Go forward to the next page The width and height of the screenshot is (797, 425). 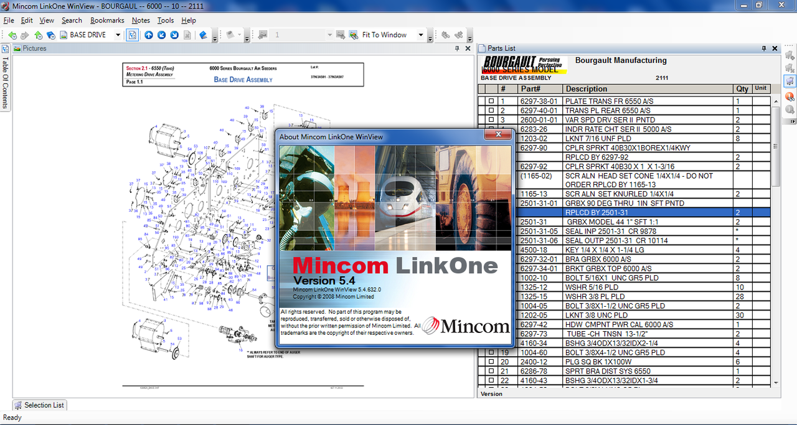24,35
